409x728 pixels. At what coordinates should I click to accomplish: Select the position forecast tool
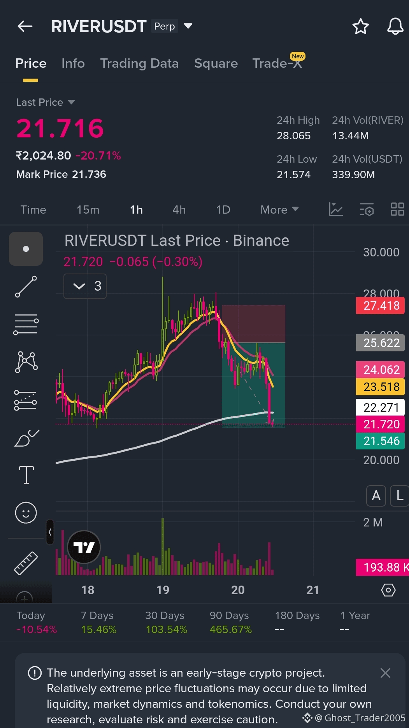(x=26, y=400)
